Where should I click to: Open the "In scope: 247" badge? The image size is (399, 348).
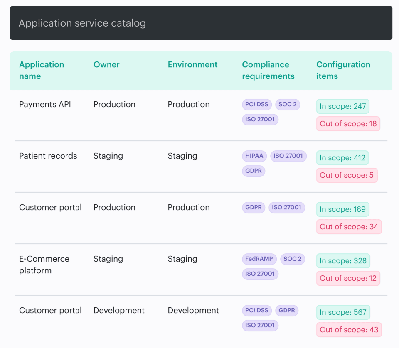coord(342,106)
